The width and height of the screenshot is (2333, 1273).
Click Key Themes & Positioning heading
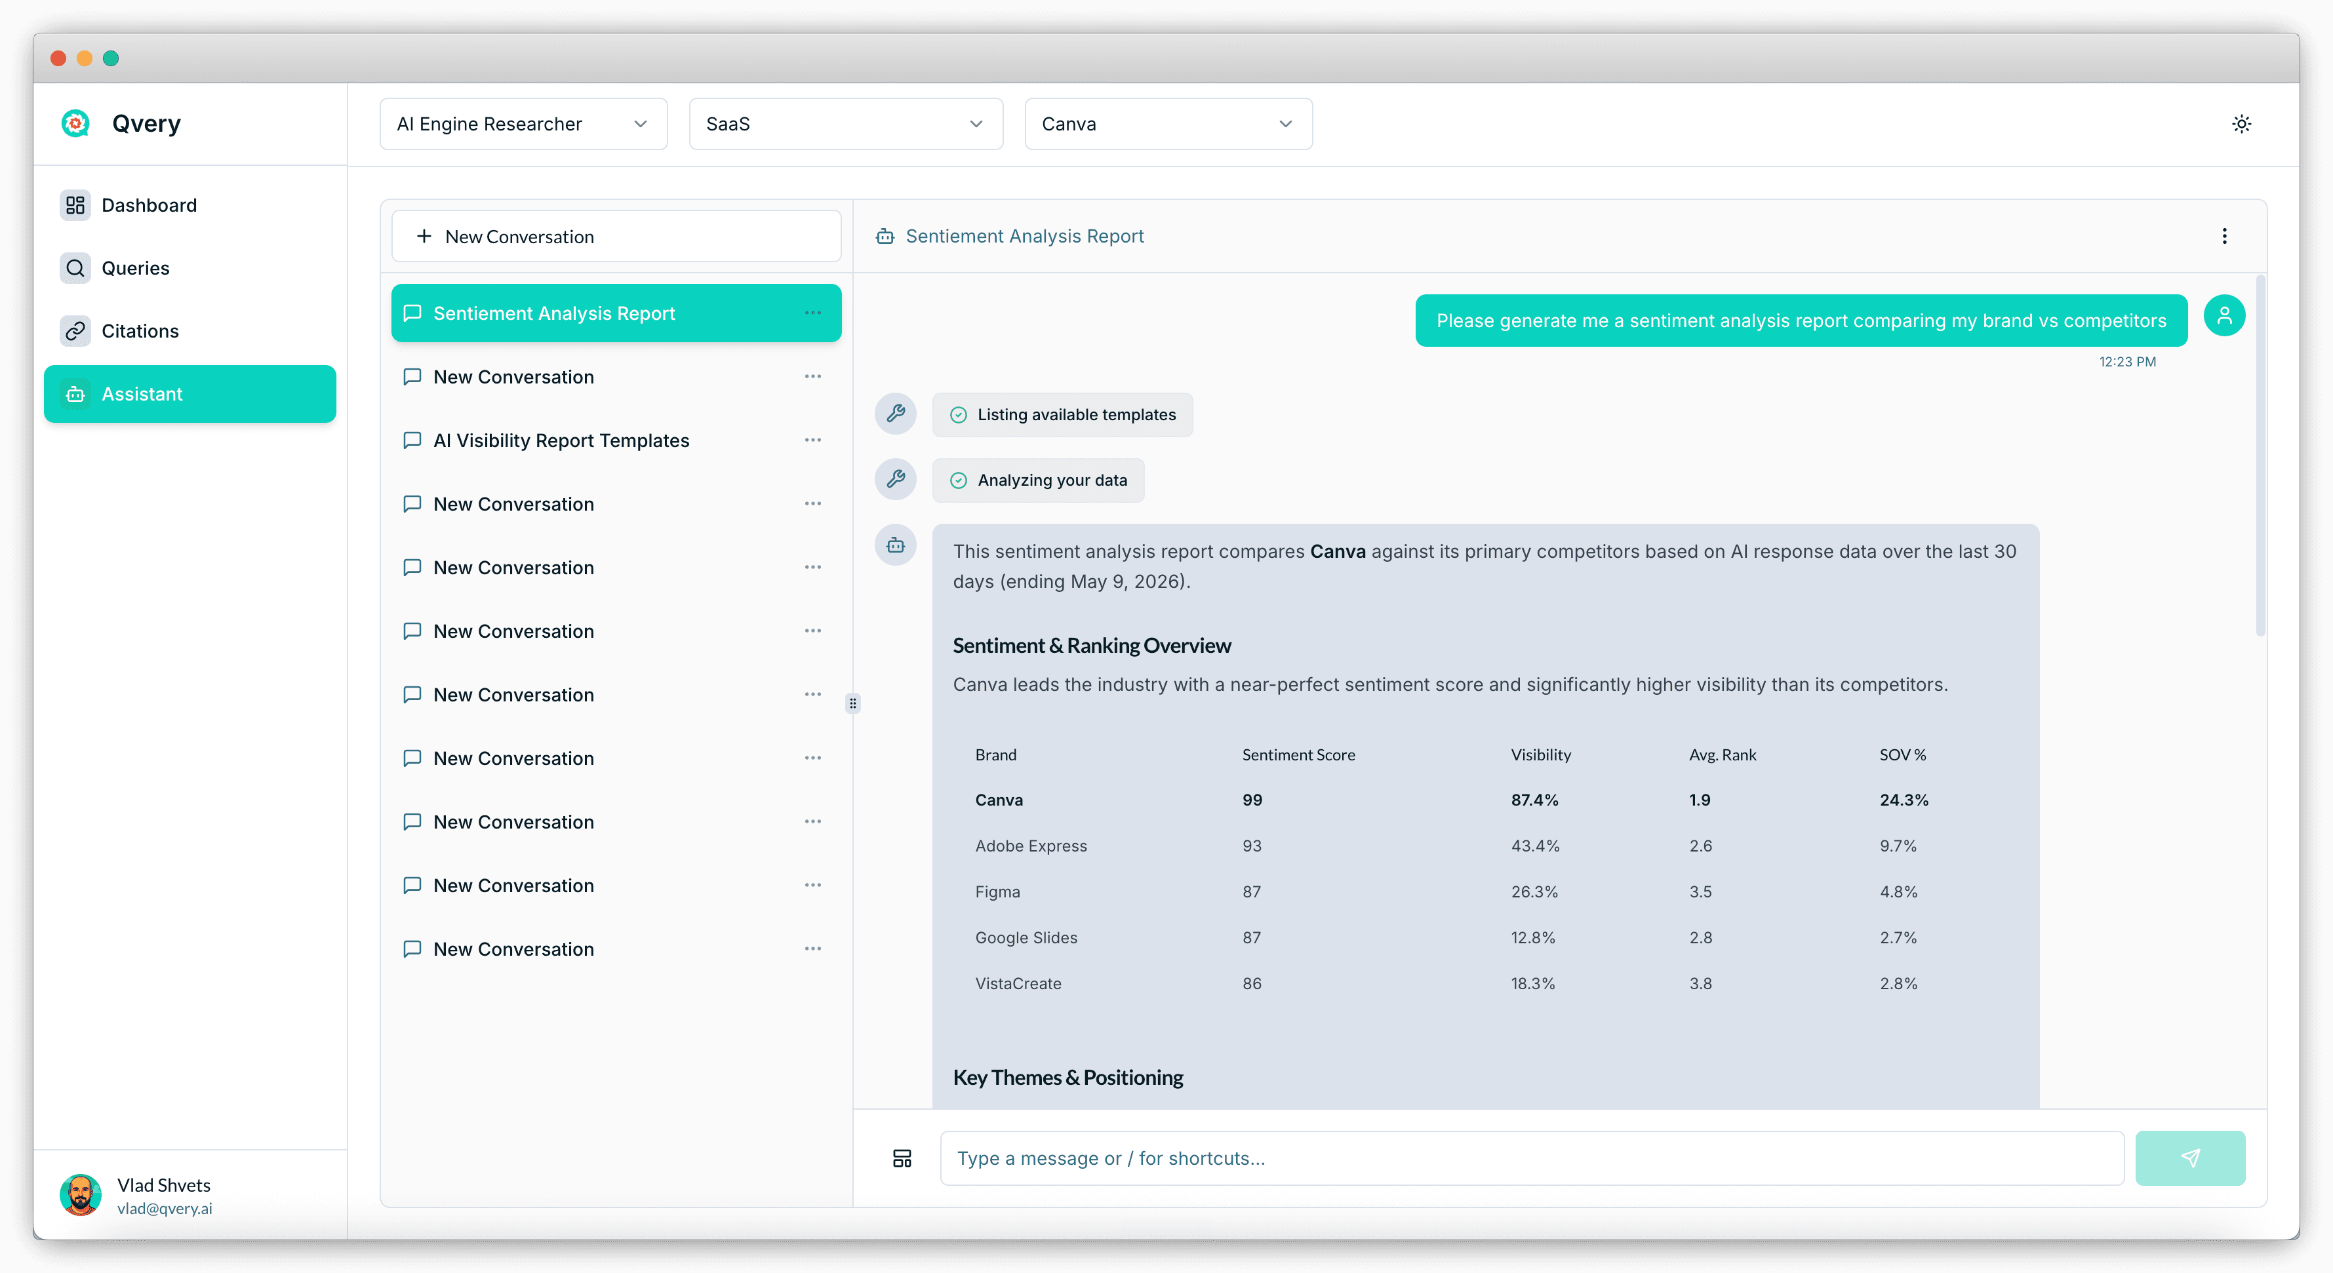(x=1067, y=1078)
